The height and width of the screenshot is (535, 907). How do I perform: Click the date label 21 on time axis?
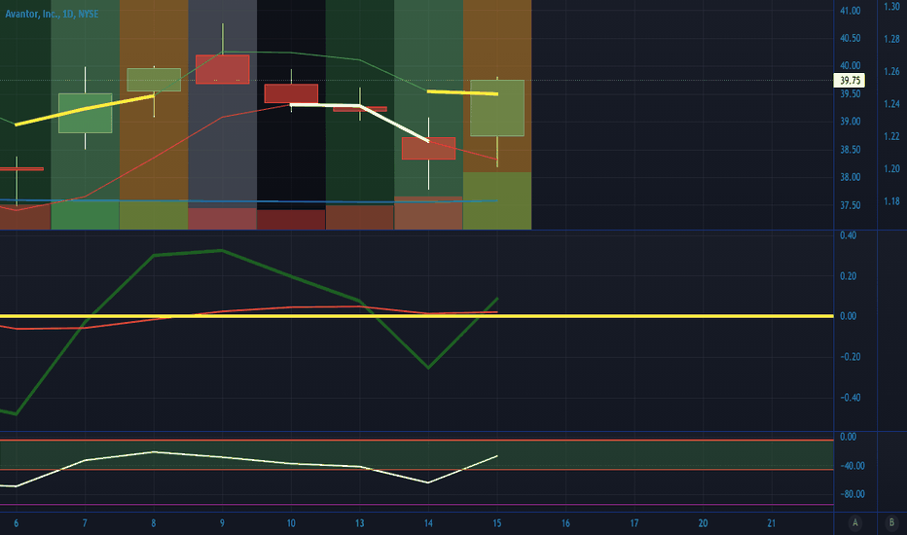pos(771,523)
